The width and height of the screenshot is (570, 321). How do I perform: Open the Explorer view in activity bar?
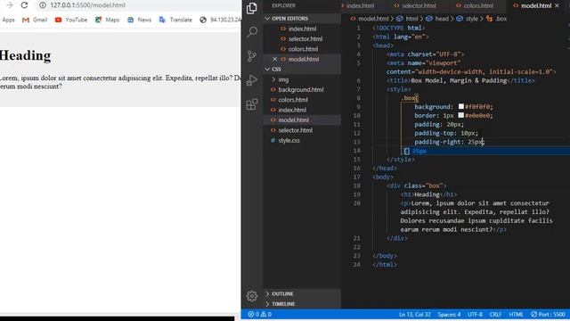coord(251,8)
